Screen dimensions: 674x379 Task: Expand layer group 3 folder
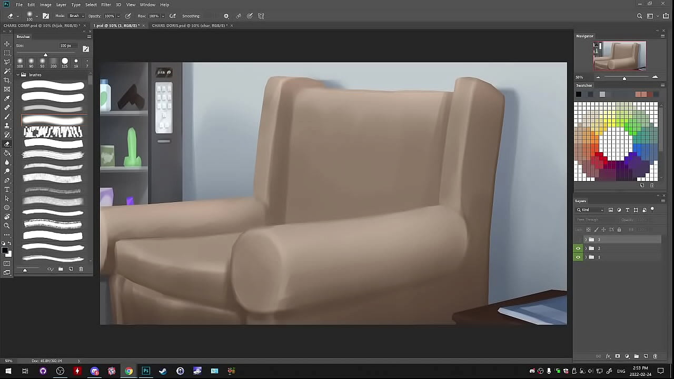[x=586, y=240]
